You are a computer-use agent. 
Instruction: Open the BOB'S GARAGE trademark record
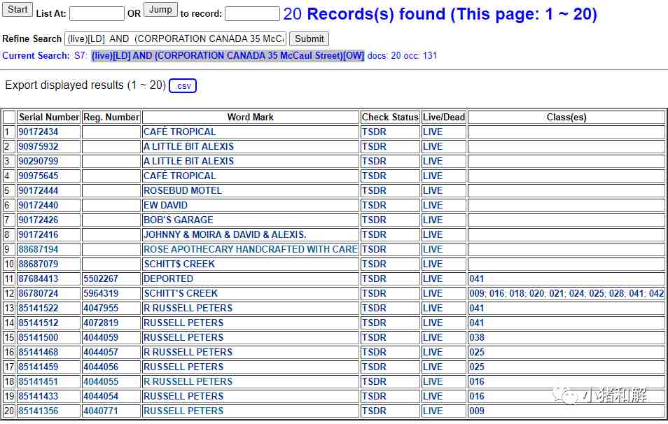coord(178,220)
